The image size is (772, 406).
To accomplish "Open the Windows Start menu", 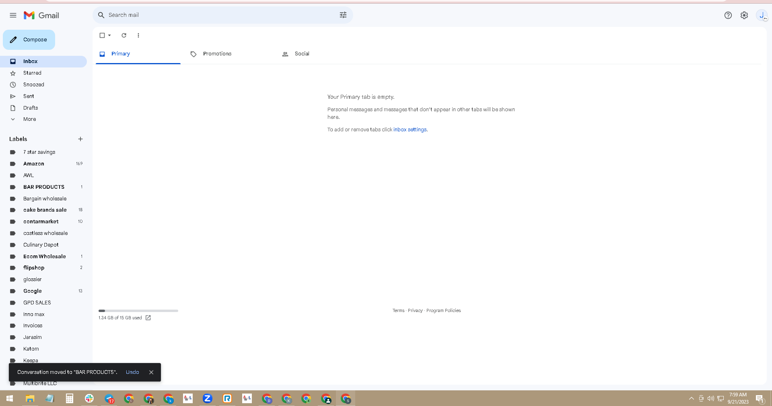I will tap(10, 398).
